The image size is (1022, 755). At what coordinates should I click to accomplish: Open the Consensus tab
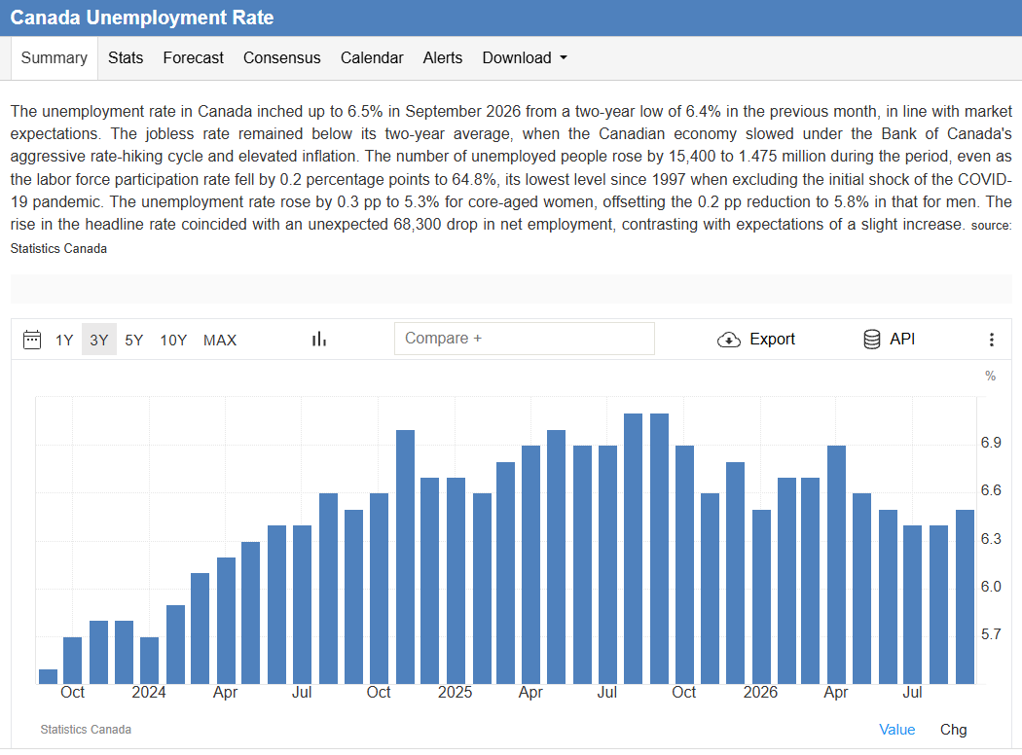pyautogui.click(x=281, y=58)
